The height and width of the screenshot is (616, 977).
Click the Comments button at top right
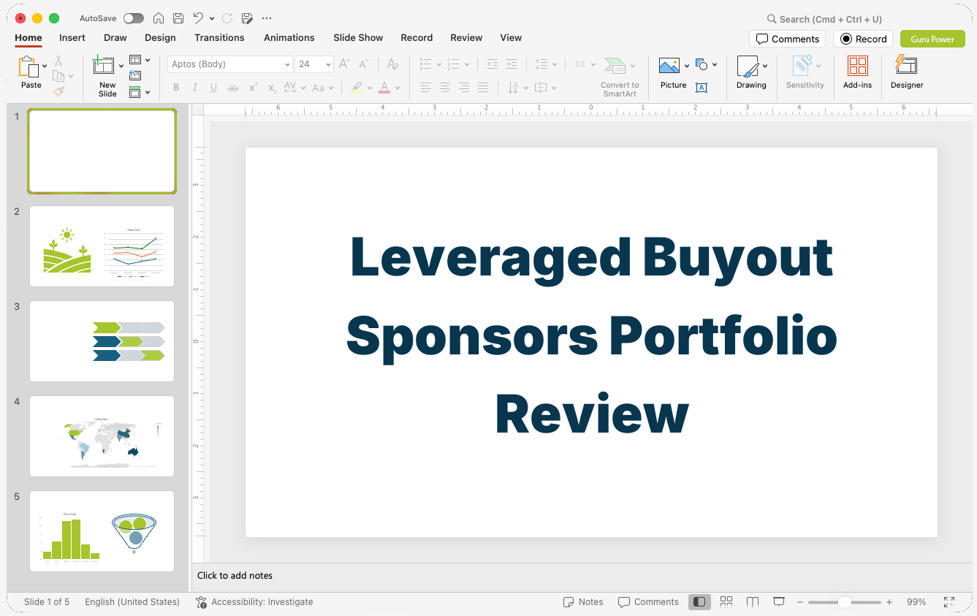[x=788, y=39]
